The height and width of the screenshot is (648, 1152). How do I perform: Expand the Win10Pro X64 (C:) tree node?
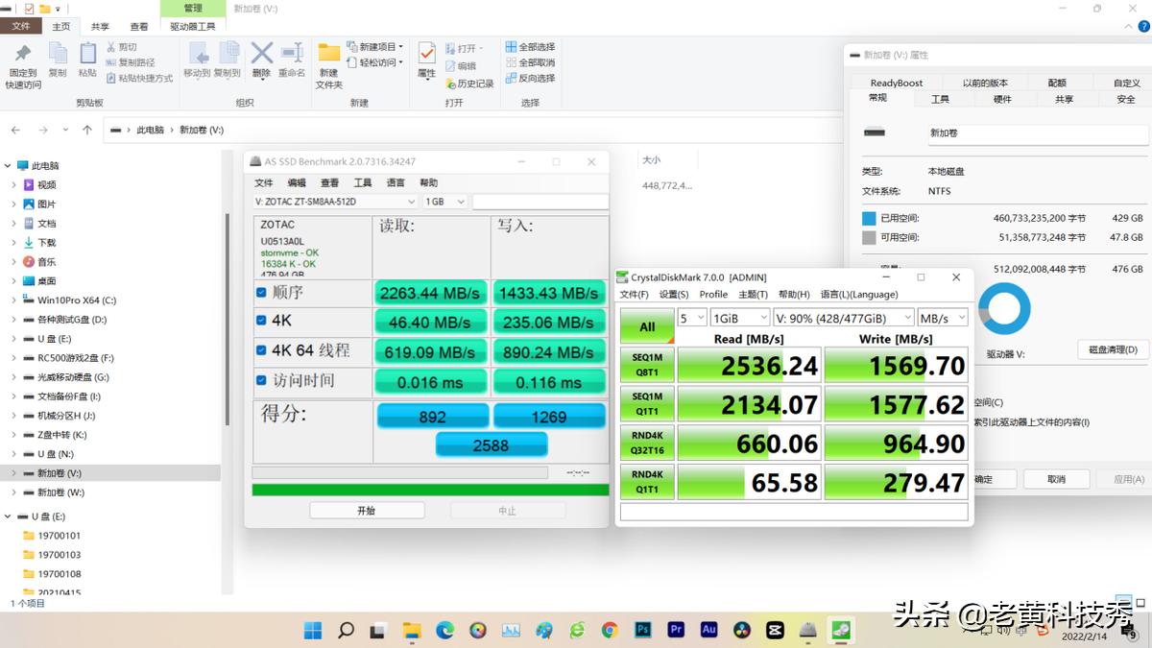click(13, 300)
